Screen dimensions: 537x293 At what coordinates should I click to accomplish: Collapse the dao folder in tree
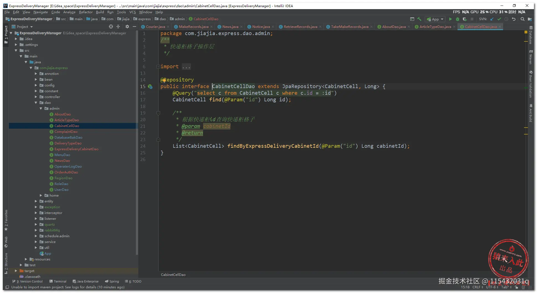[36, 103]
